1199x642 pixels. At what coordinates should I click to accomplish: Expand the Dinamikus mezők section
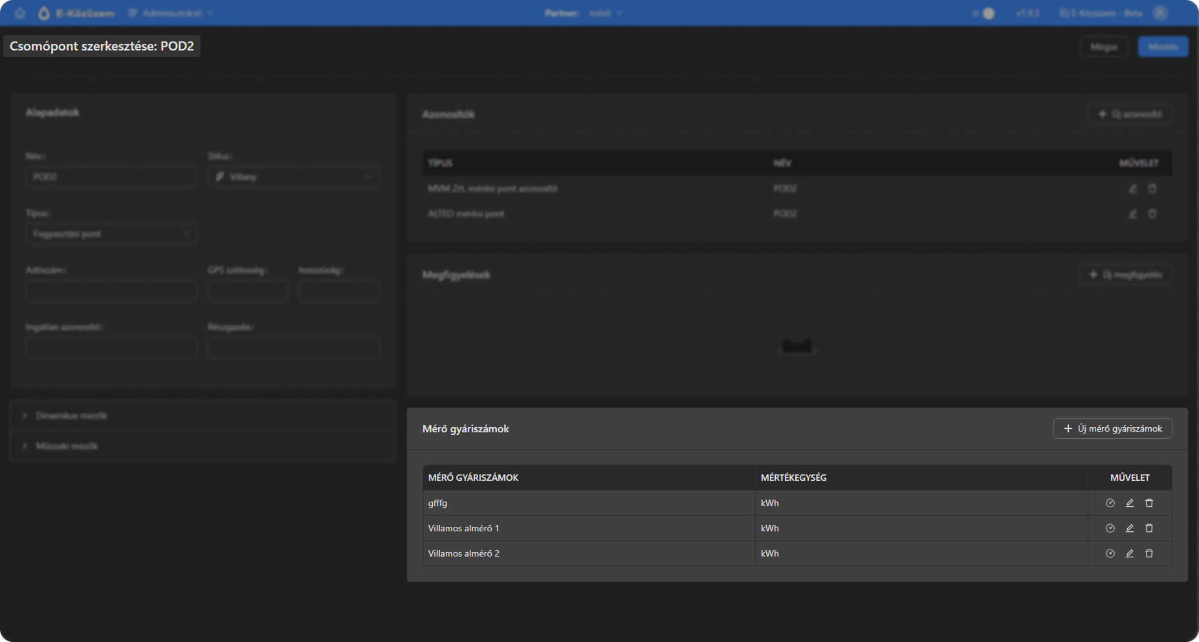pyautogui.click(x=71, y=415)
